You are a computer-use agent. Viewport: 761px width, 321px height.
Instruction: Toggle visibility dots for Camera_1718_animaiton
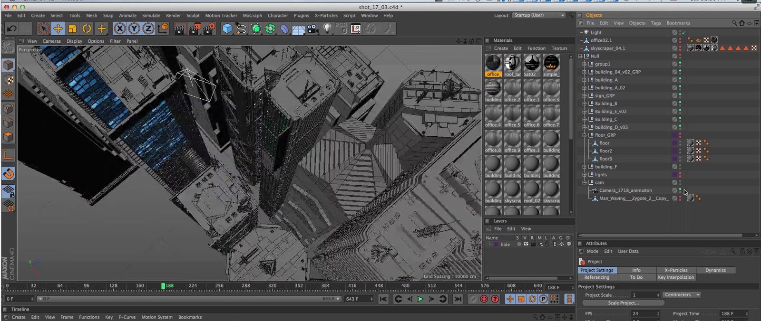pos(680,190)
